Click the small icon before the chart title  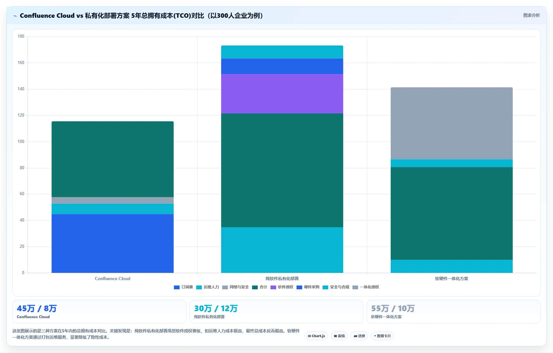(15, 16)
